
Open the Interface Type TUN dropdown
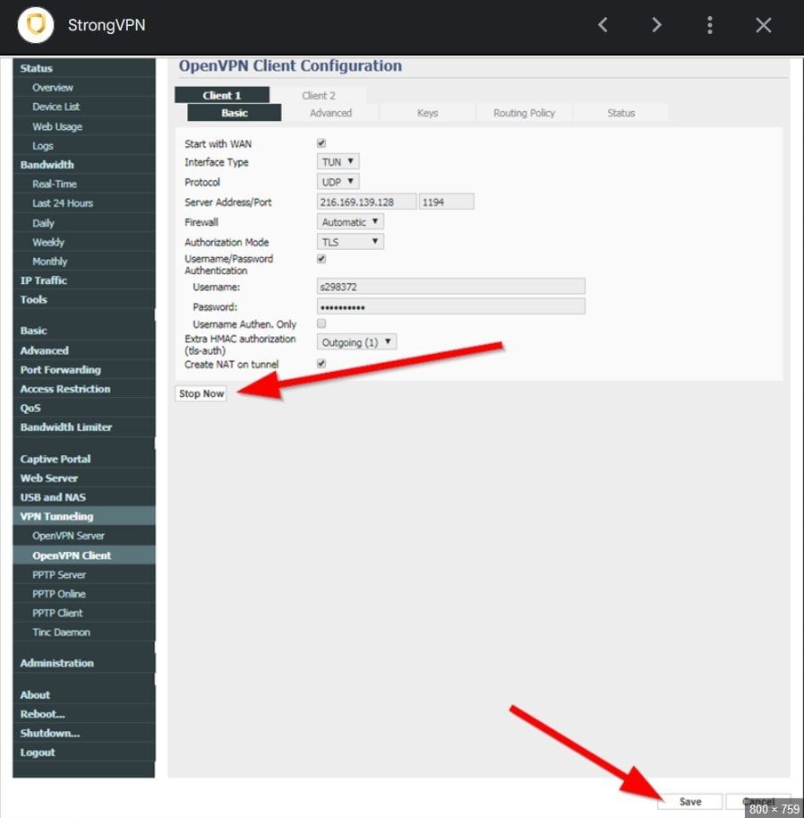338,162
